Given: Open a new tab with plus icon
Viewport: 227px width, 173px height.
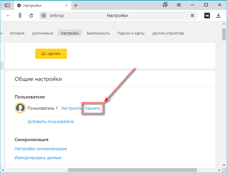Looking at the screenshot, I should 76,5.
